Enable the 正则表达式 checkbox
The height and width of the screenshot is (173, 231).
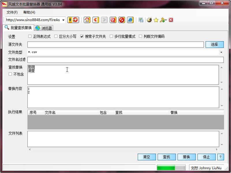pos(30,36)
